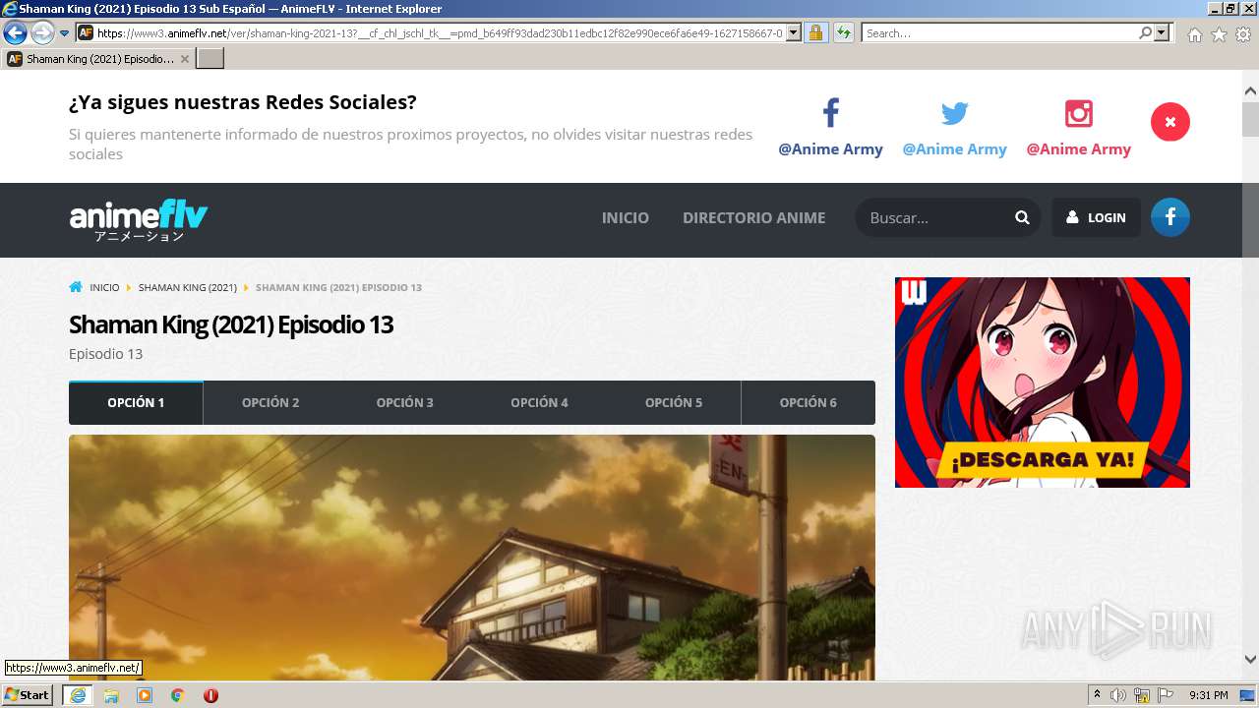This screenshot has height=708, width=1259.
Task: Open a new blank browser tab
Action: pos(210,59)
